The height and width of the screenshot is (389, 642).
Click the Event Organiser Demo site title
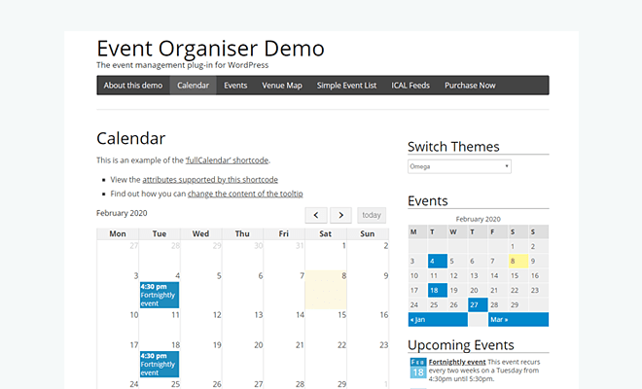210,49
